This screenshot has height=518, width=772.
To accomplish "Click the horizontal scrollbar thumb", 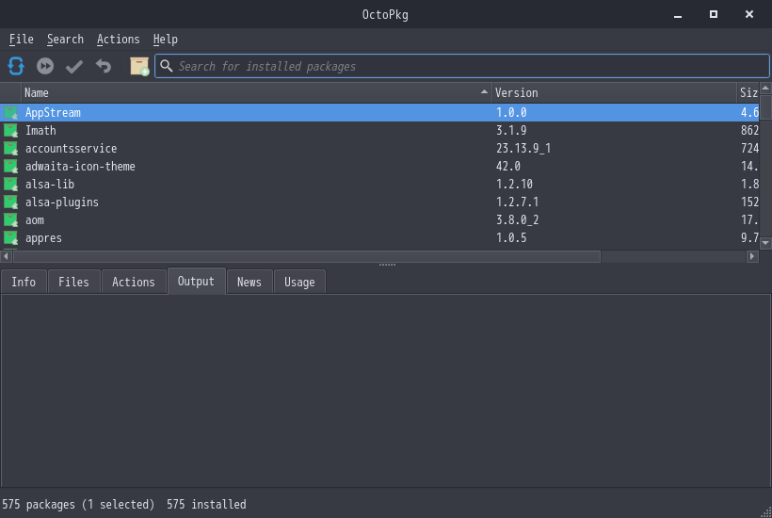I will 306,256.
